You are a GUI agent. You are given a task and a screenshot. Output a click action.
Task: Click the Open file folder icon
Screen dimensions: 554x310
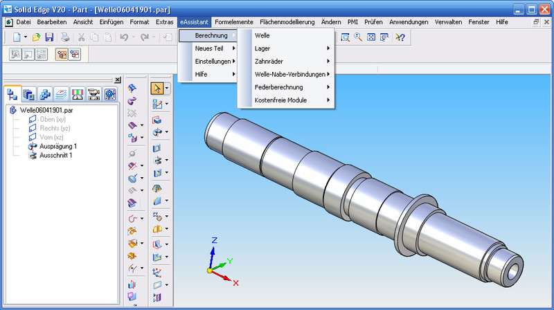[x=37, y=37]
